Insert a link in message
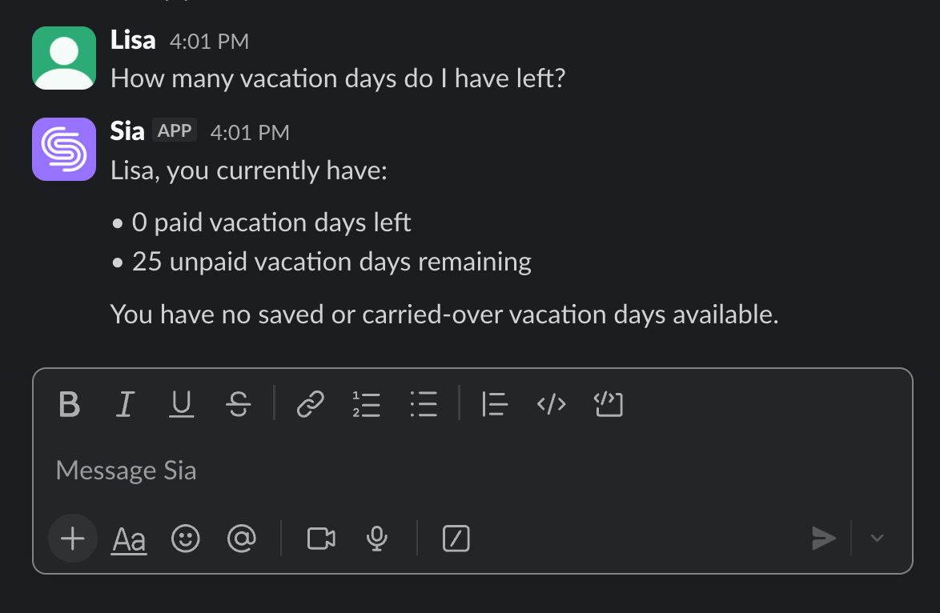 310,405
